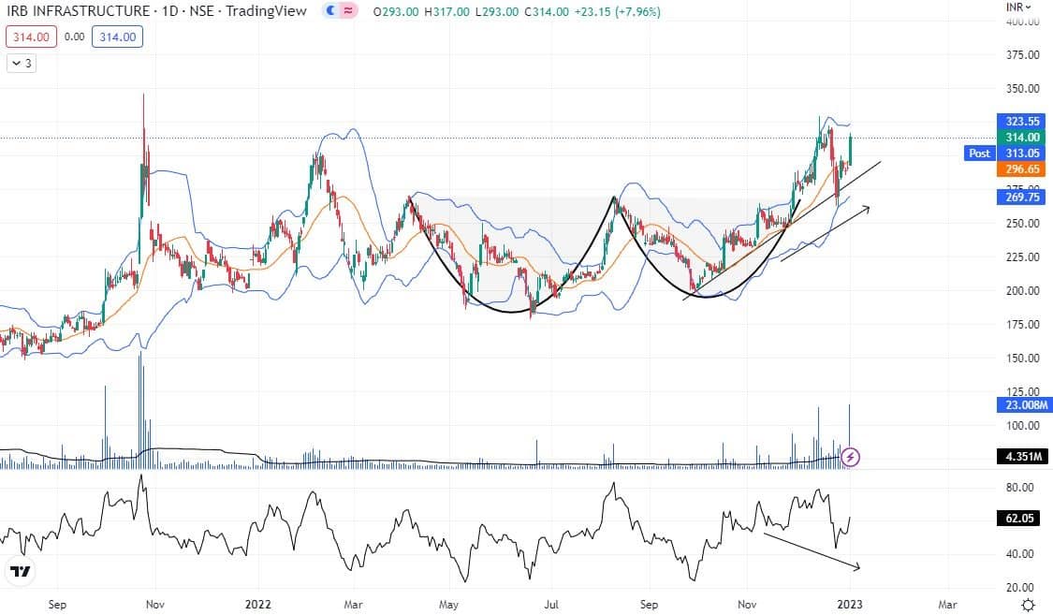Click the TradingView logo in bottom-left corner
Viewport: 1053px width, 615px height.
pyautogui.click(x=20, y=571)
